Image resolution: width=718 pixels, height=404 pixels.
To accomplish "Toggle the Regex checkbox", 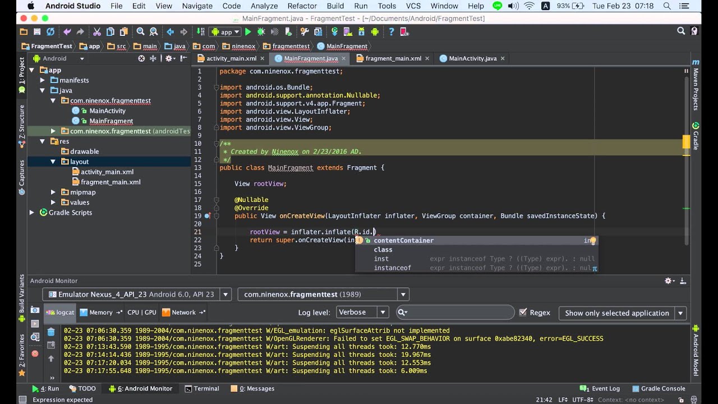I will tap(523, 313).
